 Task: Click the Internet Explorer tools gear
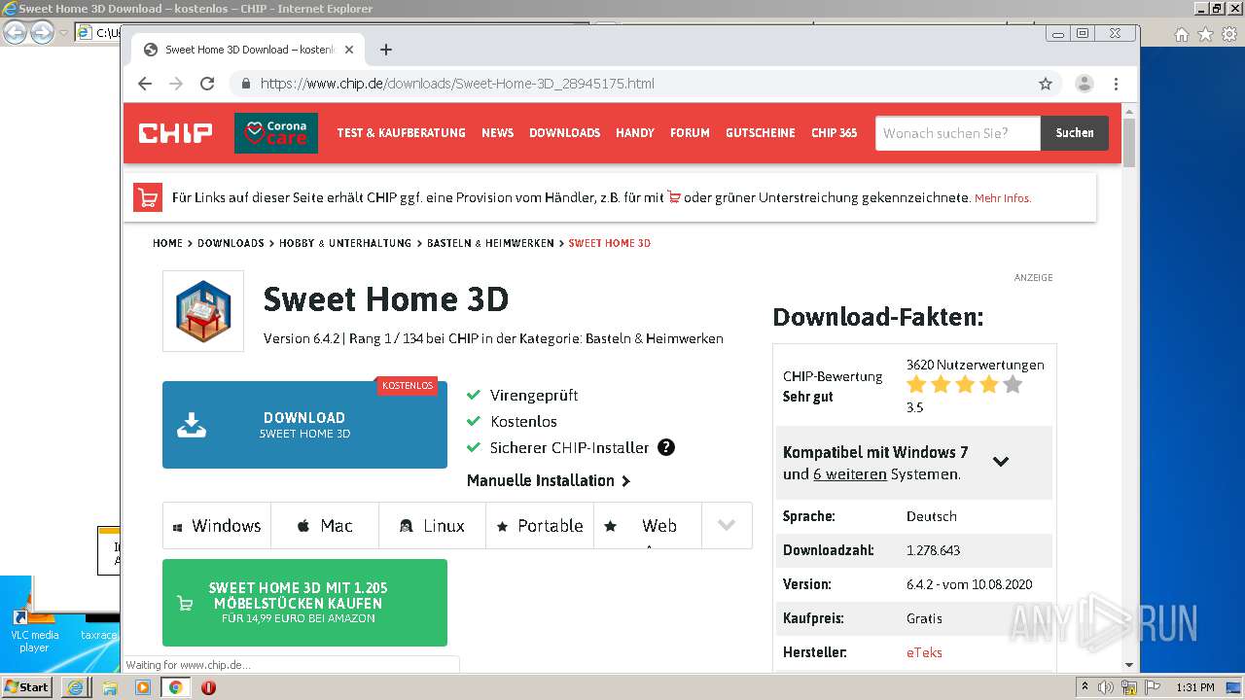pos(1229,34)
